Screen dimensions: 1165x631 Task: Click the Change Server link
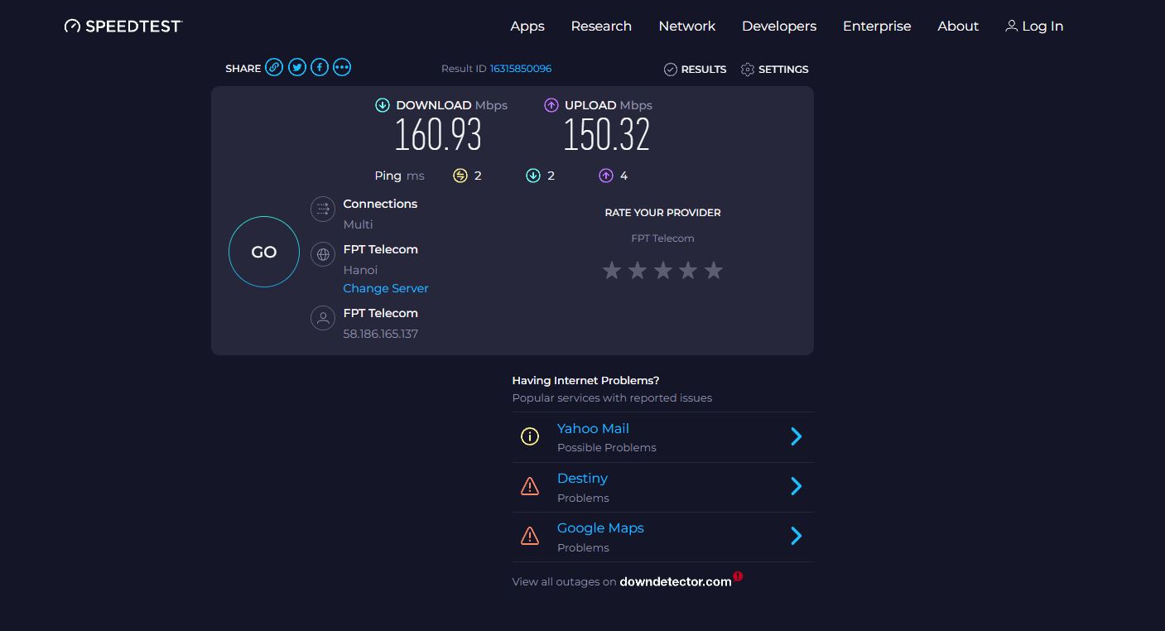point(386,288)
